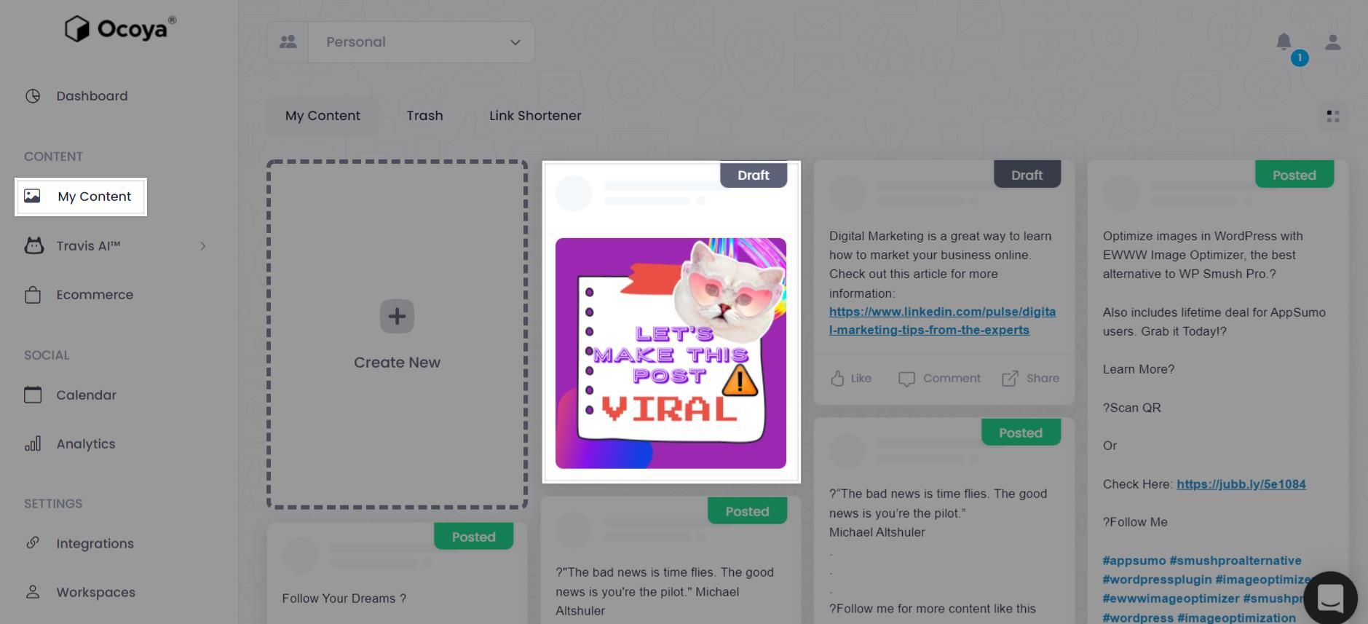Click the Ocoya logo
1368x624 pixels.
click(120, 29)
